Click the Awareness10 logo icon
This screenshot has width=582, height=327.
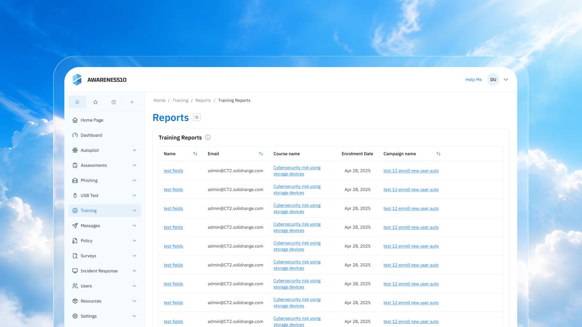point(77,80)
